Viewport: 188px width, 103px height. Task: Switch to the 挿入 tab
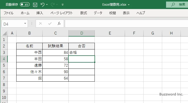(40, 13)
